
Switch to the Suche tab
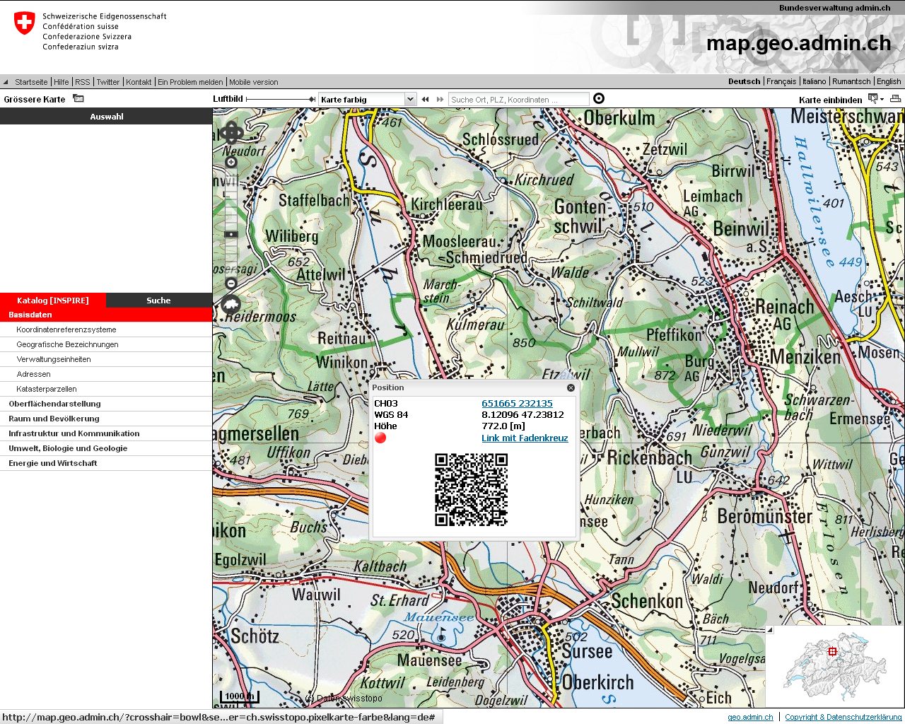click(x=158, y=300)
